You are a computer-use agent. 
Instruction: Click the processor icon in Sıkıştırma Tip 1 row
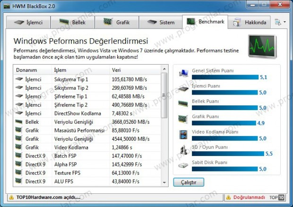point(19,79)
